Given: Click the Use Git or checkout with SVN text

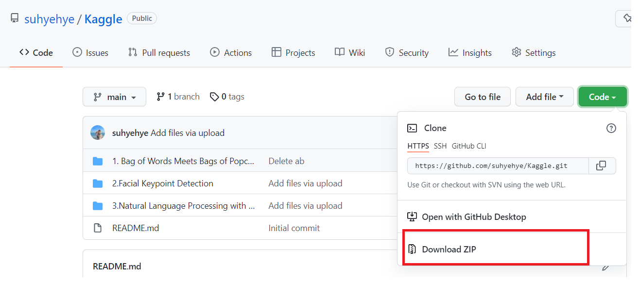Looking at the screenshot, I should coord(486,184).
